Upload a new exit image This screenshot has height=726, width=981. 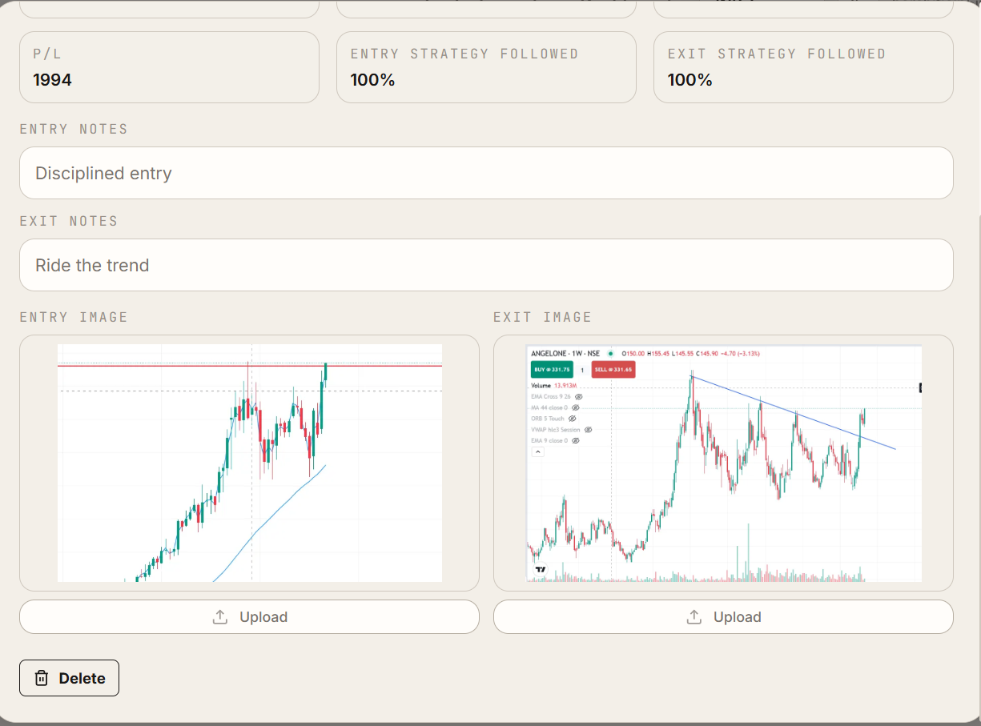click(x=723, y=617)
